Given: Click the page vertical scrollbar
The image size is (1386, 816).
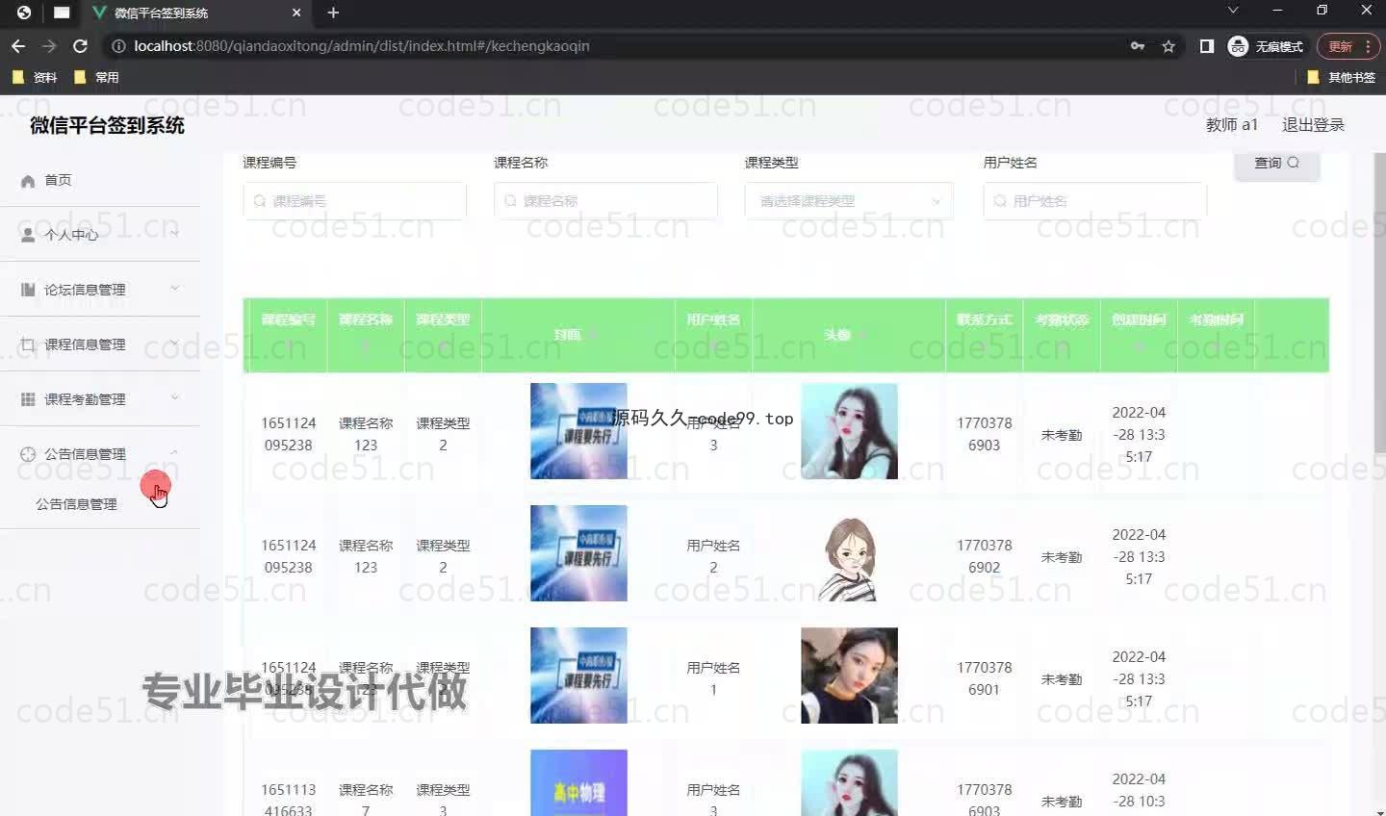Looking at the screenshot, I should pyautogui.click(x=1379, y=303).
